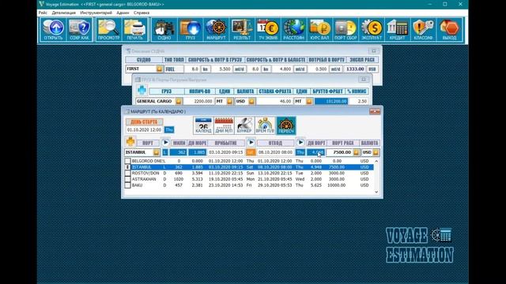Click port list scrollbar down arrow
506x284 pixels.
376,192
